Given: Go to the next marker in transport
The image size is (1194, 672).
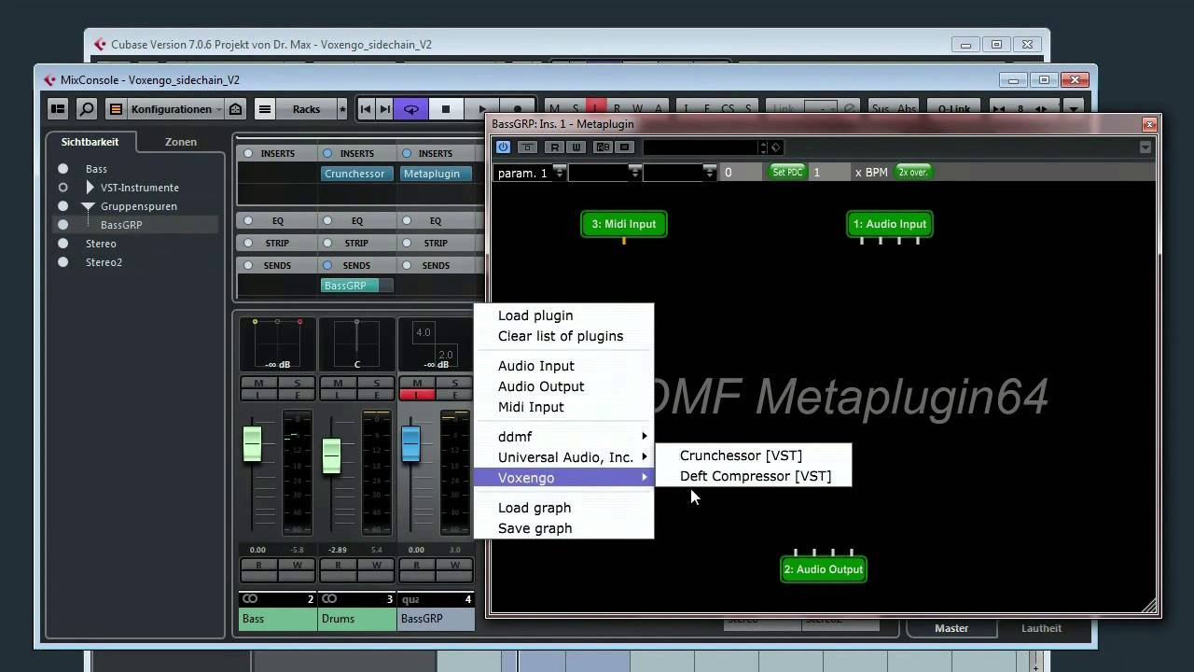Looking at the screenshot, I should click(x=384, y=109).
